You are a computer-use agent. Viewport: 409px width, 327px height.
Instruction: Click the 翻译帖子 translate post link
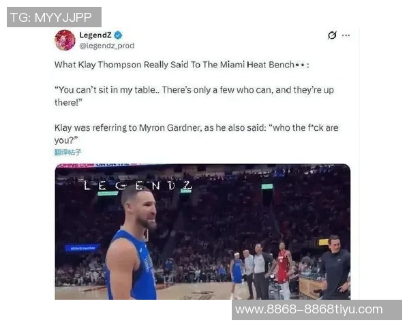(67, 152)
